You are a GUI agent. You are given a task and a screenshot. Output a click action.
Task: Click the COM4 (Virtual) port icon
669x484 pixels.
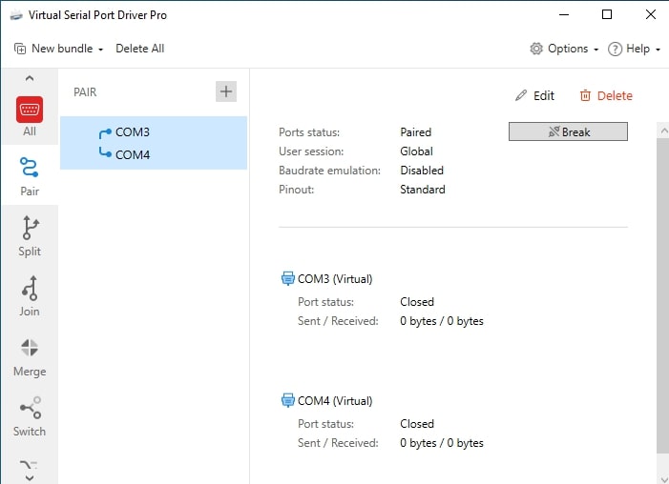pos(288,400)
